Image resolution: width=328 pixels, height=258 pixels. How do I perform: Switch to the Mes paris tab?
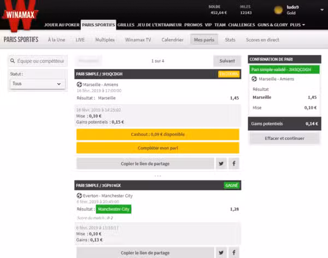[x=204, y=40]
